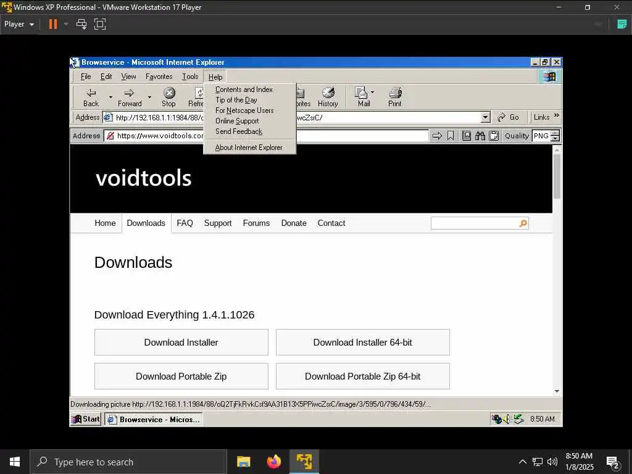Expand the Forward button history arrow
The width and height of the screenshot is (632, 474).
click(149, 97)
